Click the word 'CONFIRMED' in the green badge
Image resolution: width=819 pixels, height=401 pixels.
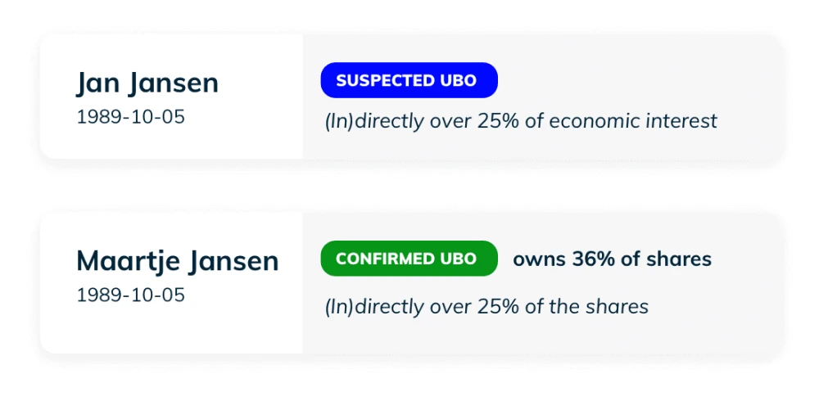(384, 259)
